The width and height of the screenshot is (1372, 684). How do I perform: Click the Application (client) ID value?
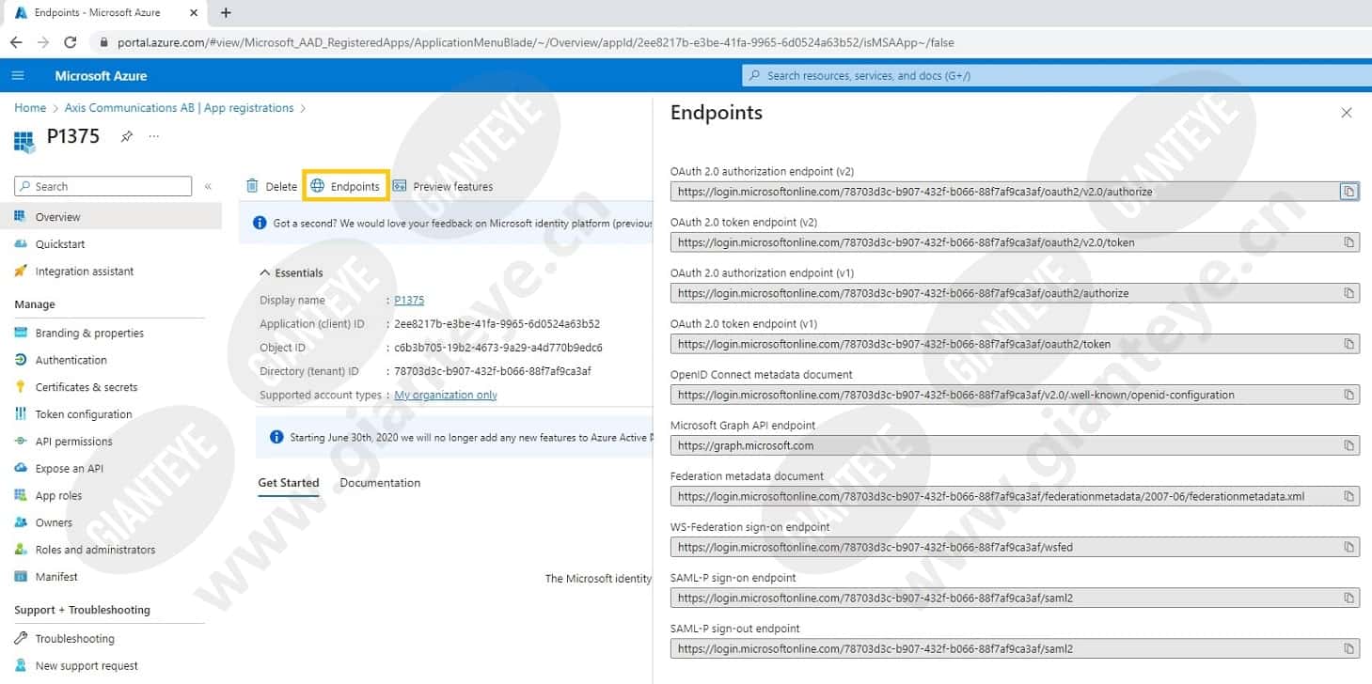point(497,324)
